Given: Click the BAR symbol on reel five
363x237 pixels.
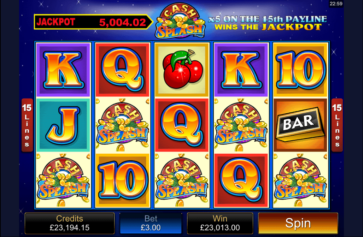Looking at the screenshot, I should click(x=300, y=125).
